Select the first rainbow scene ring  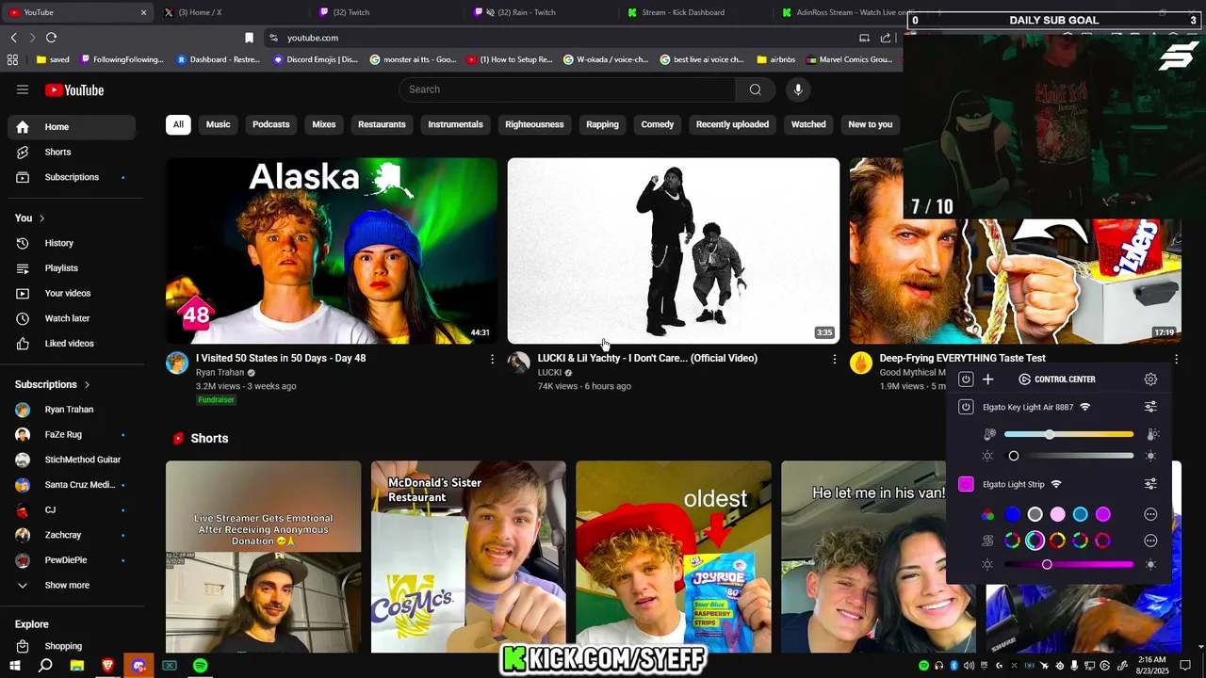(x=1012, y=541)
